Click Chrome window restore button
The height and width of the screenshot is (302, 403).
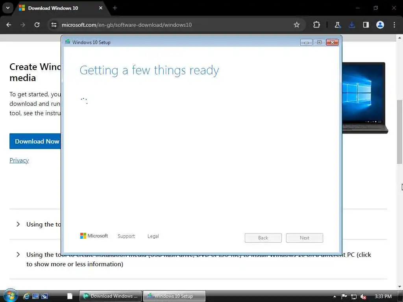(x=376, y=8)
